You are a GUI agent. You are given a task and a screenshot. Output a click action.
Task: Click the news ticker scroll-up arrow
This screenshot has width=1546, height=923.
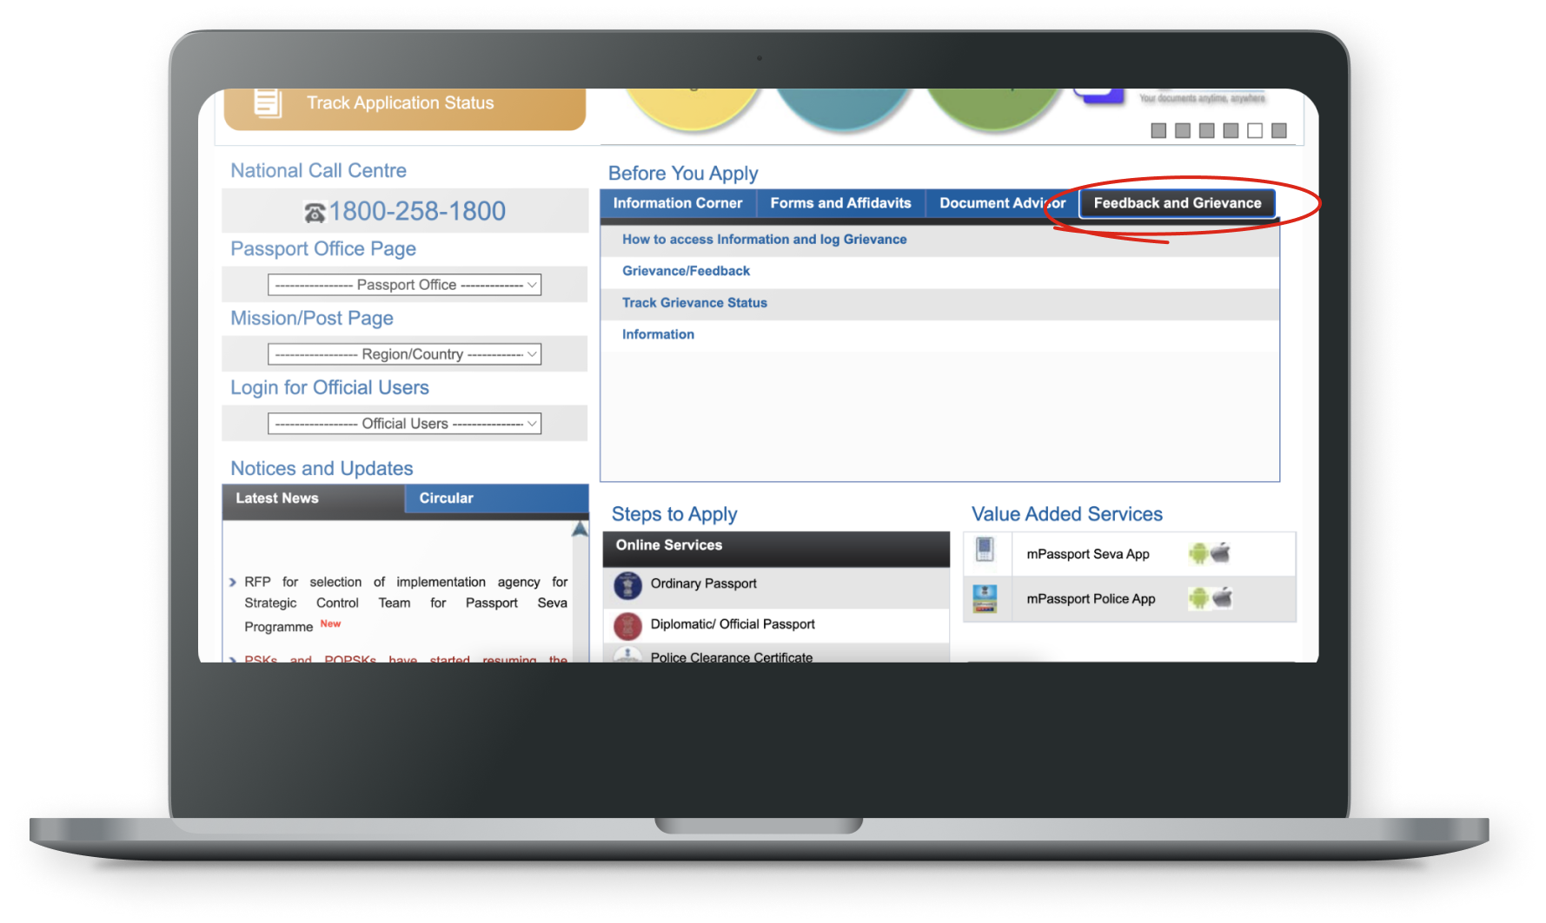(580, 529)
